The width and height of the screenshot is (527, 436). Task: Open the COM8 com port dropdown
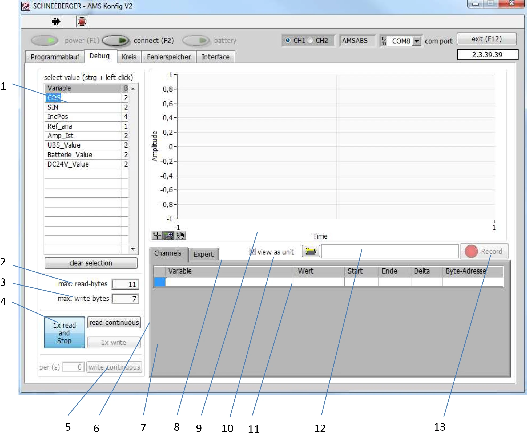[416, 41]
